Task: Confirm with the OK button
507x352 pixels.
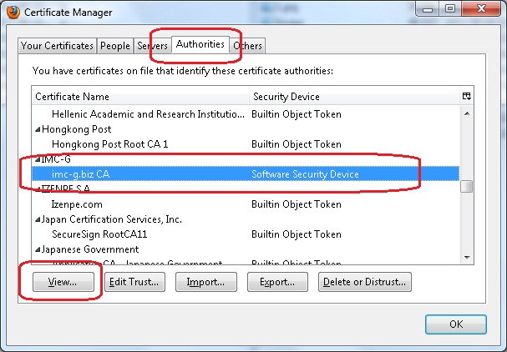Action: click(x=455, y=324)
